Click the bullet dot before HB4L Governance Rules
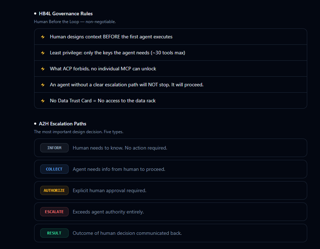320x249 pixels. [35, 13]
